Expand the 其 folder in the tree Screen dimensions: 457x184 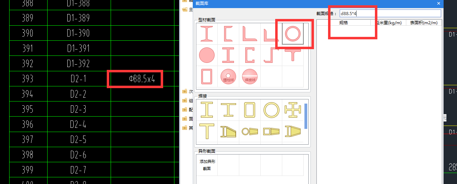pos(185,128)
